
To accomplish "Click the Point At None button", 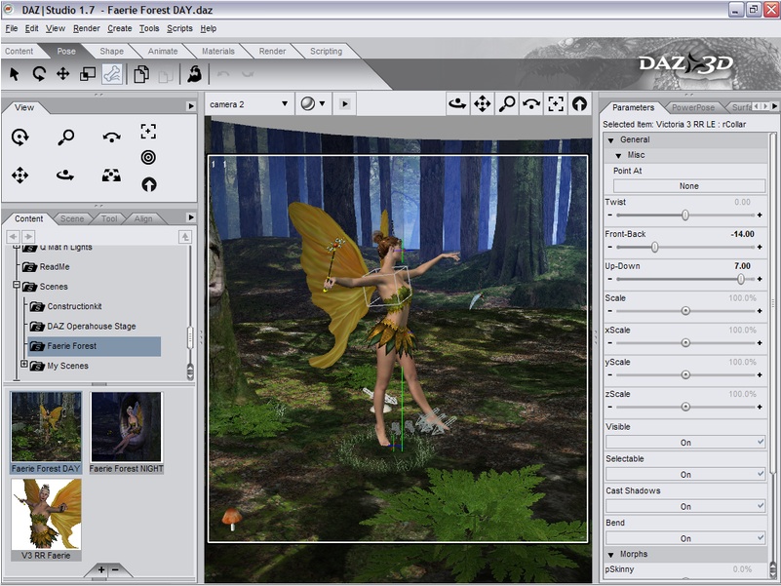I will 688,186.
